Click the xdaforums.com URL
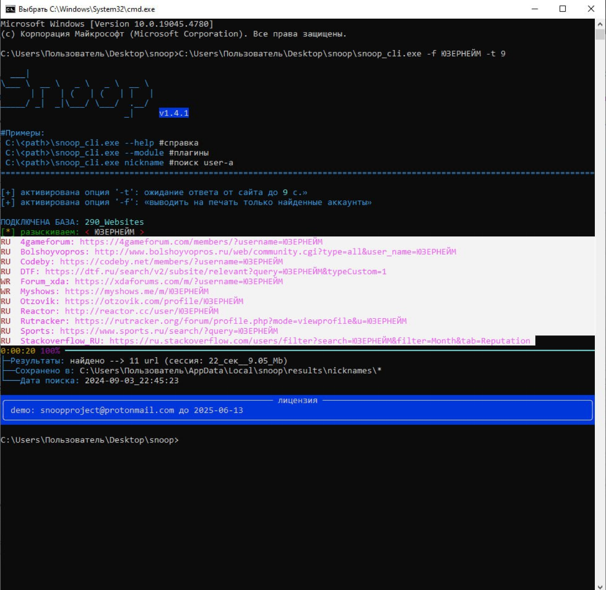 pyautogui.click(x=179, y=281)
